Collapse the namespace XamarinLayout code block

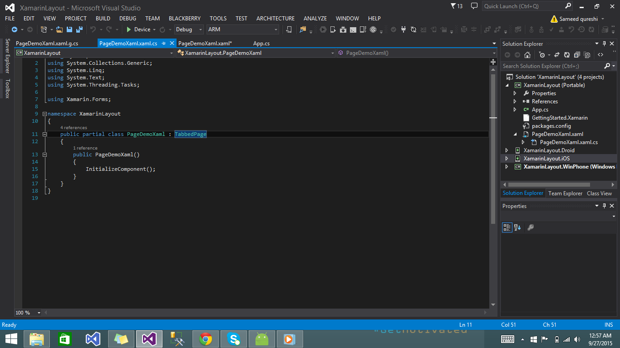coord(44,114)
